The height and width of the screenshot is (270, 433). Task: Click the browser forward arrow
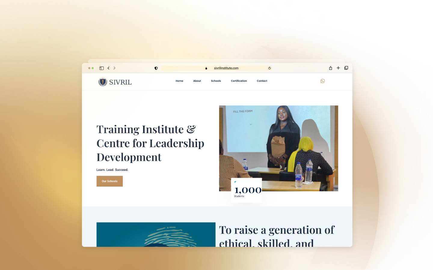pyautogui.click(x=115, y=68)
